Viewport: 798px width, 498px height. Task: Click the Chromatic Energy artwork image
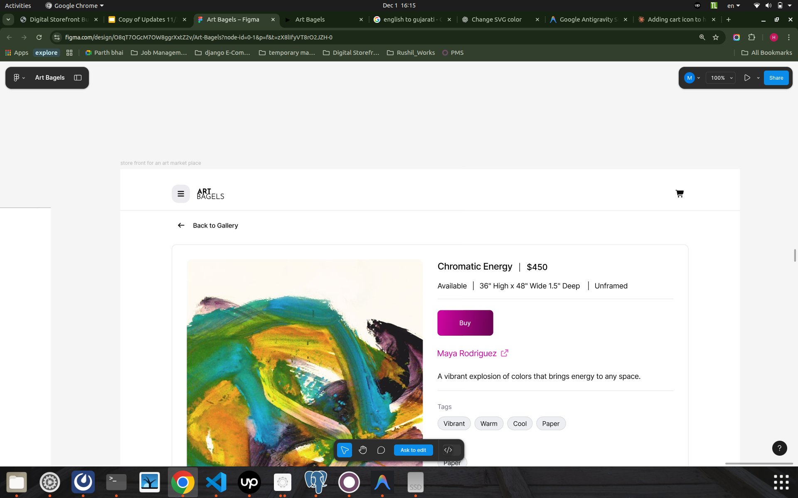tap(305, 361)
